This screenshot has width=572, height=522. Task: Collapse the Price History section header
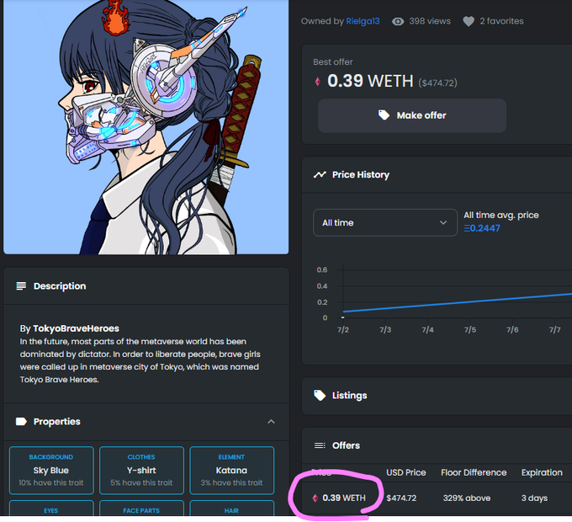pyautogui.click(x=437, y=174)
